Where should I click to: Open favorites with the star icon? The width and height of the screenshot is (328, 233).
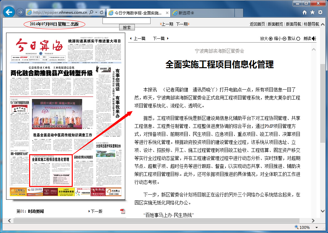[313, 12]
